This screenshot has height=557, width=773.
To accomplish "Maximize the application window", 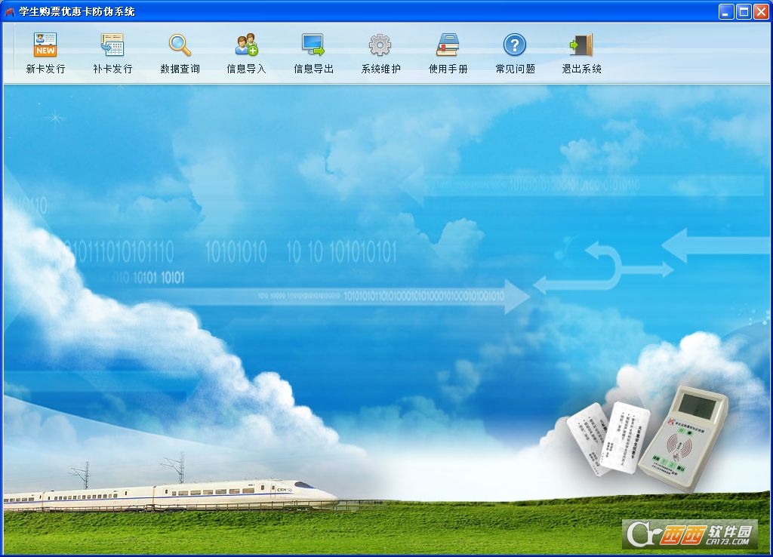I will click(744, 12).
